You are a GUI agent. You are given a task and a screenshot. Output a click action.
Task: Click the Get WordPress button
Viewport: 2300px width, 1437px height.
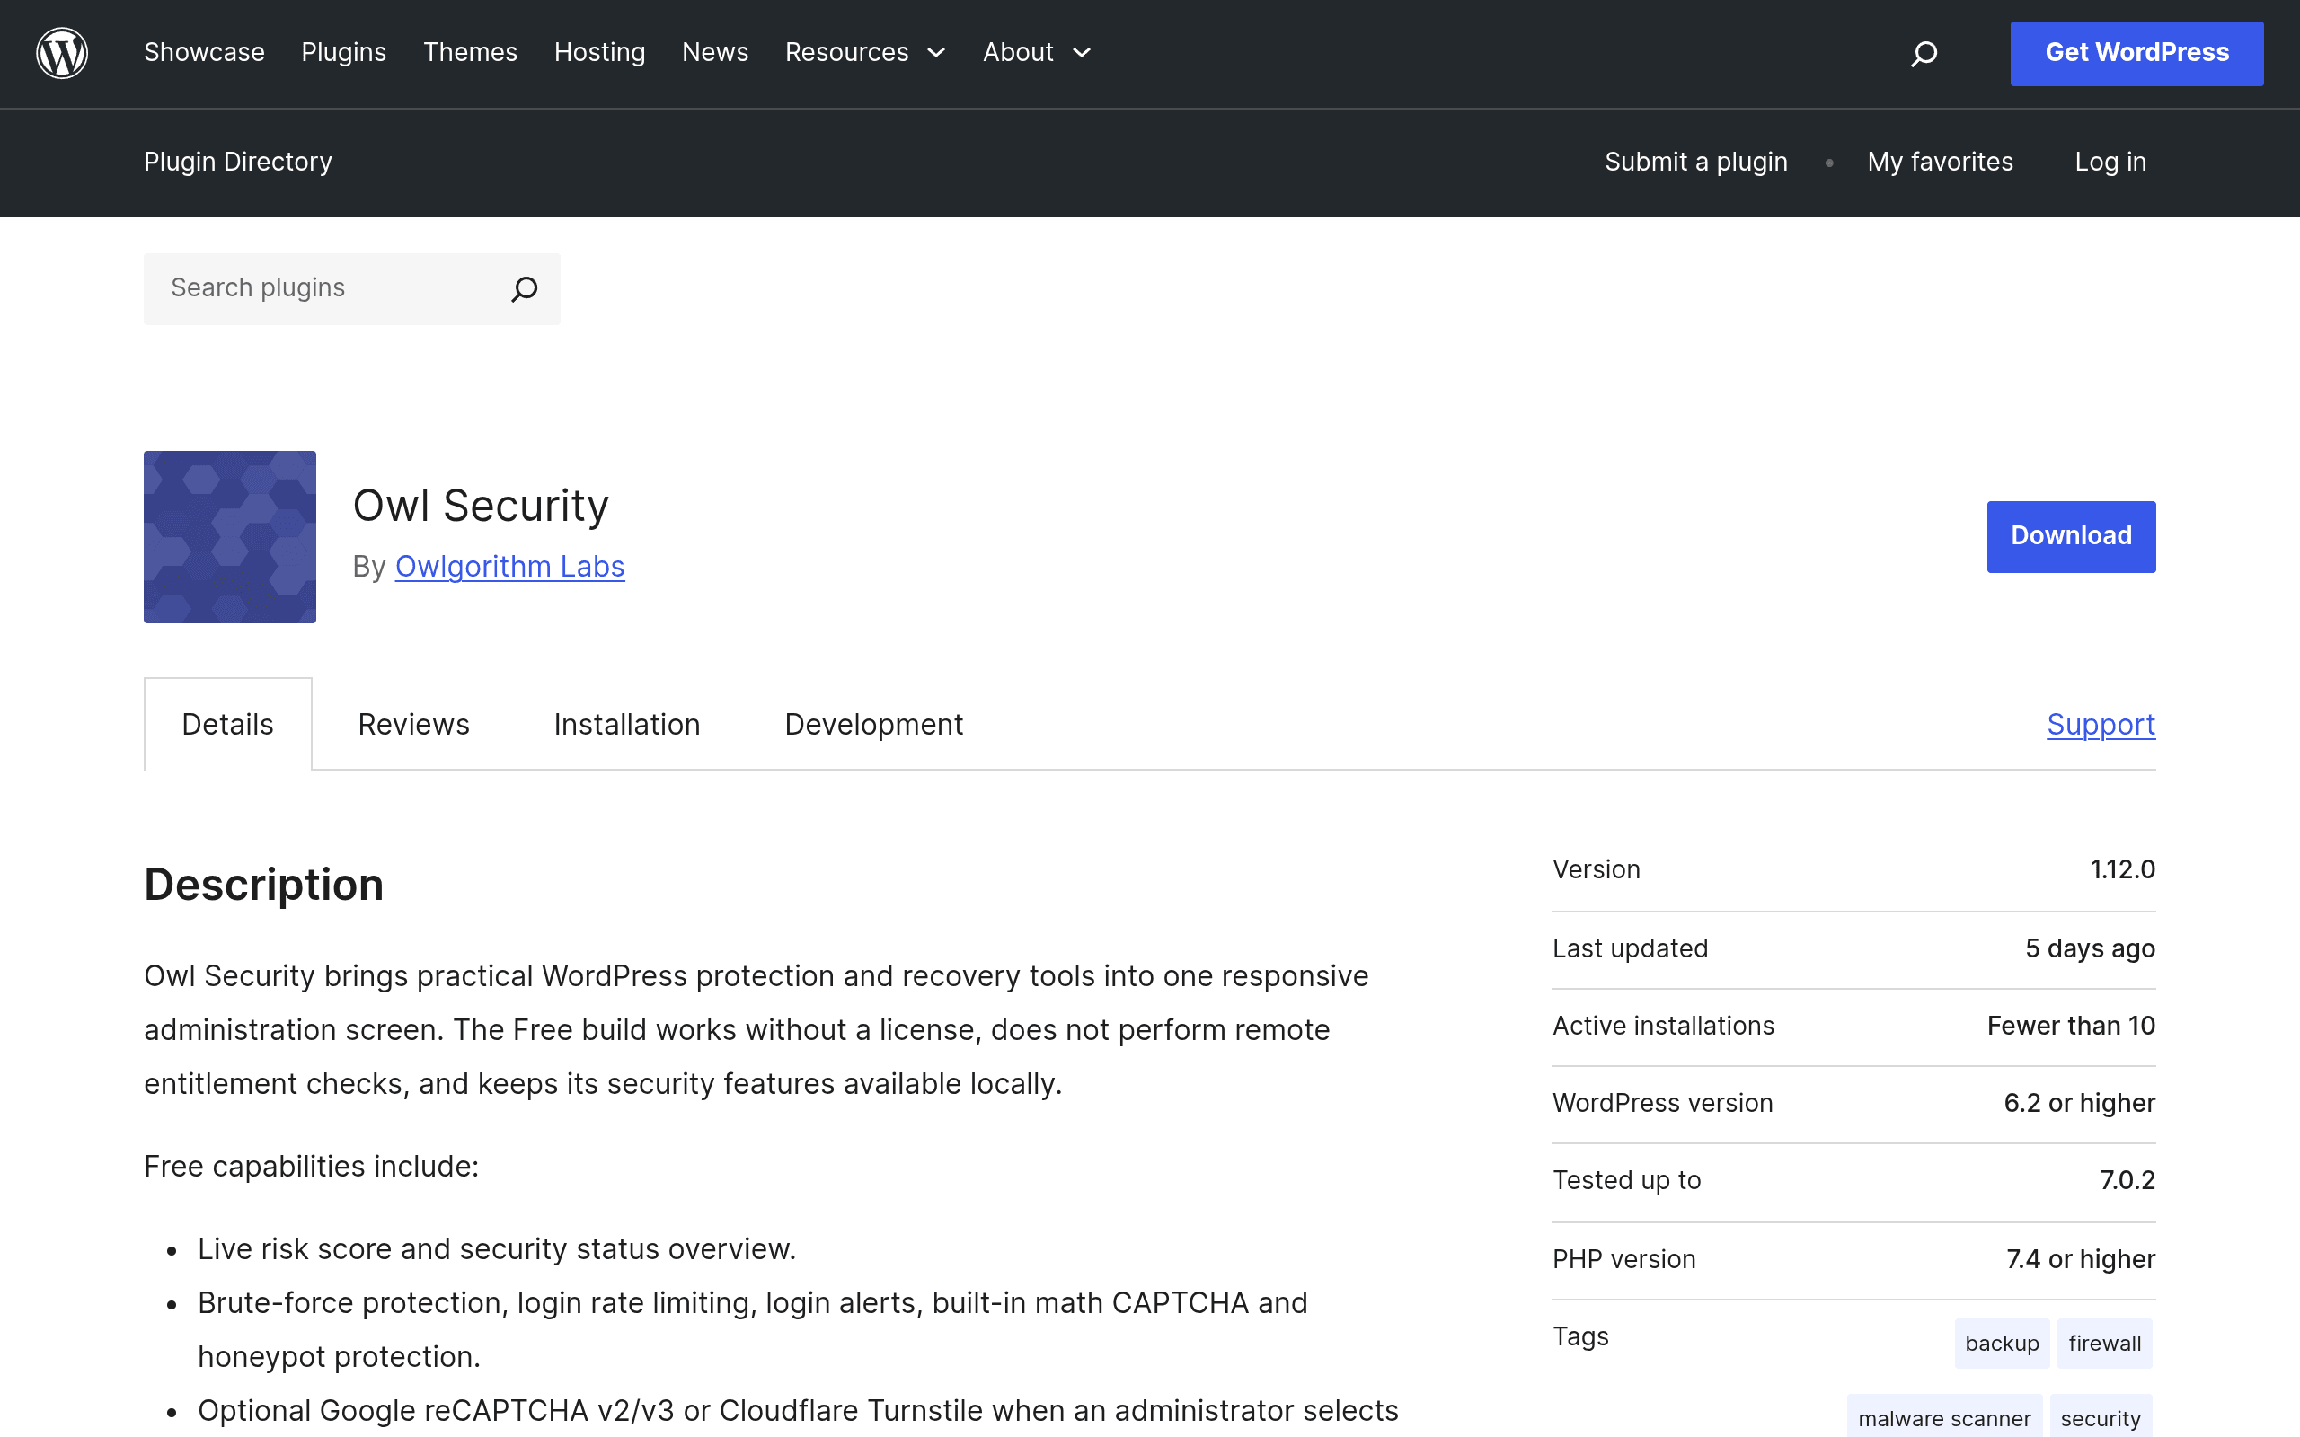(2136, 53)
